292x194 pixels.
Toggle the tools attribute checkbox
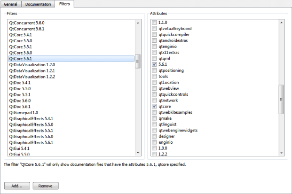154,76
